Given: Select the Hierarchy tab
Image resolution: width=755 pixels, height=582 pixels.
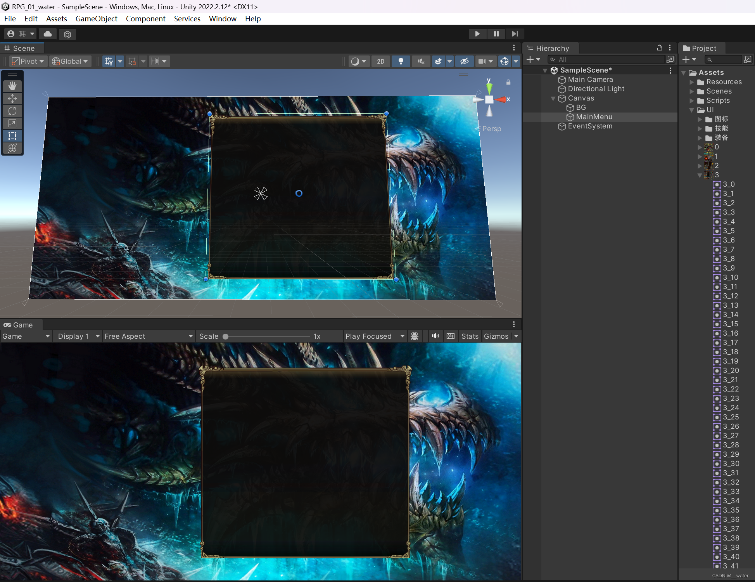Looking at the screenshot, I should click(x=551, y=48).
